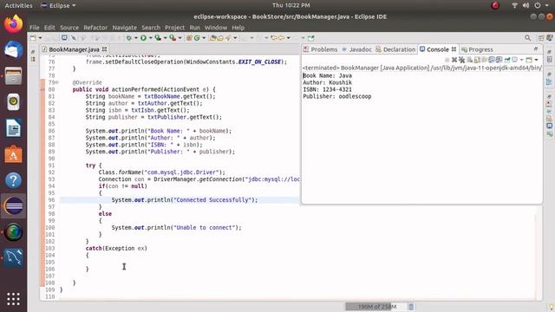Click the Open Console icon
The width and height of the screenshot is (555, 312).
(529, 60)
